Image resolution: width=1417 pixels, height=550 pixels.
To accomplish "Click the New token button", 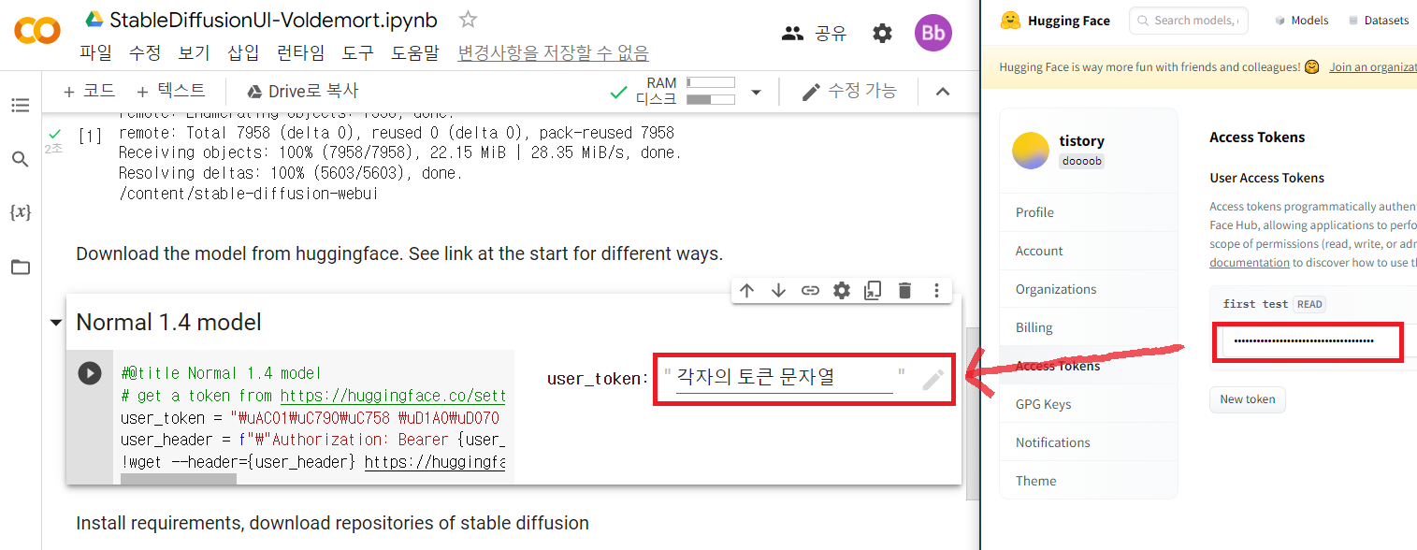I will click(x=1248, y=399).
